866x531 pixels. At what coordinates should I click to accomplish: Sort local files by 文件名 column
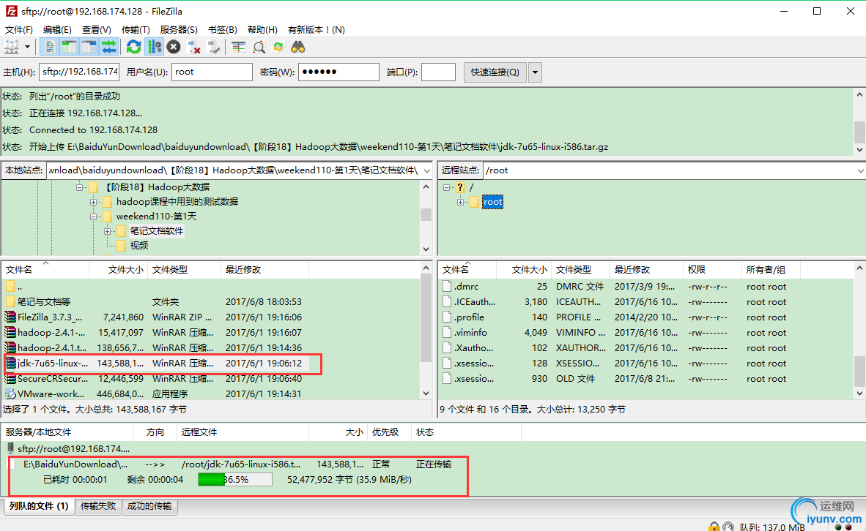coord(45,270)
